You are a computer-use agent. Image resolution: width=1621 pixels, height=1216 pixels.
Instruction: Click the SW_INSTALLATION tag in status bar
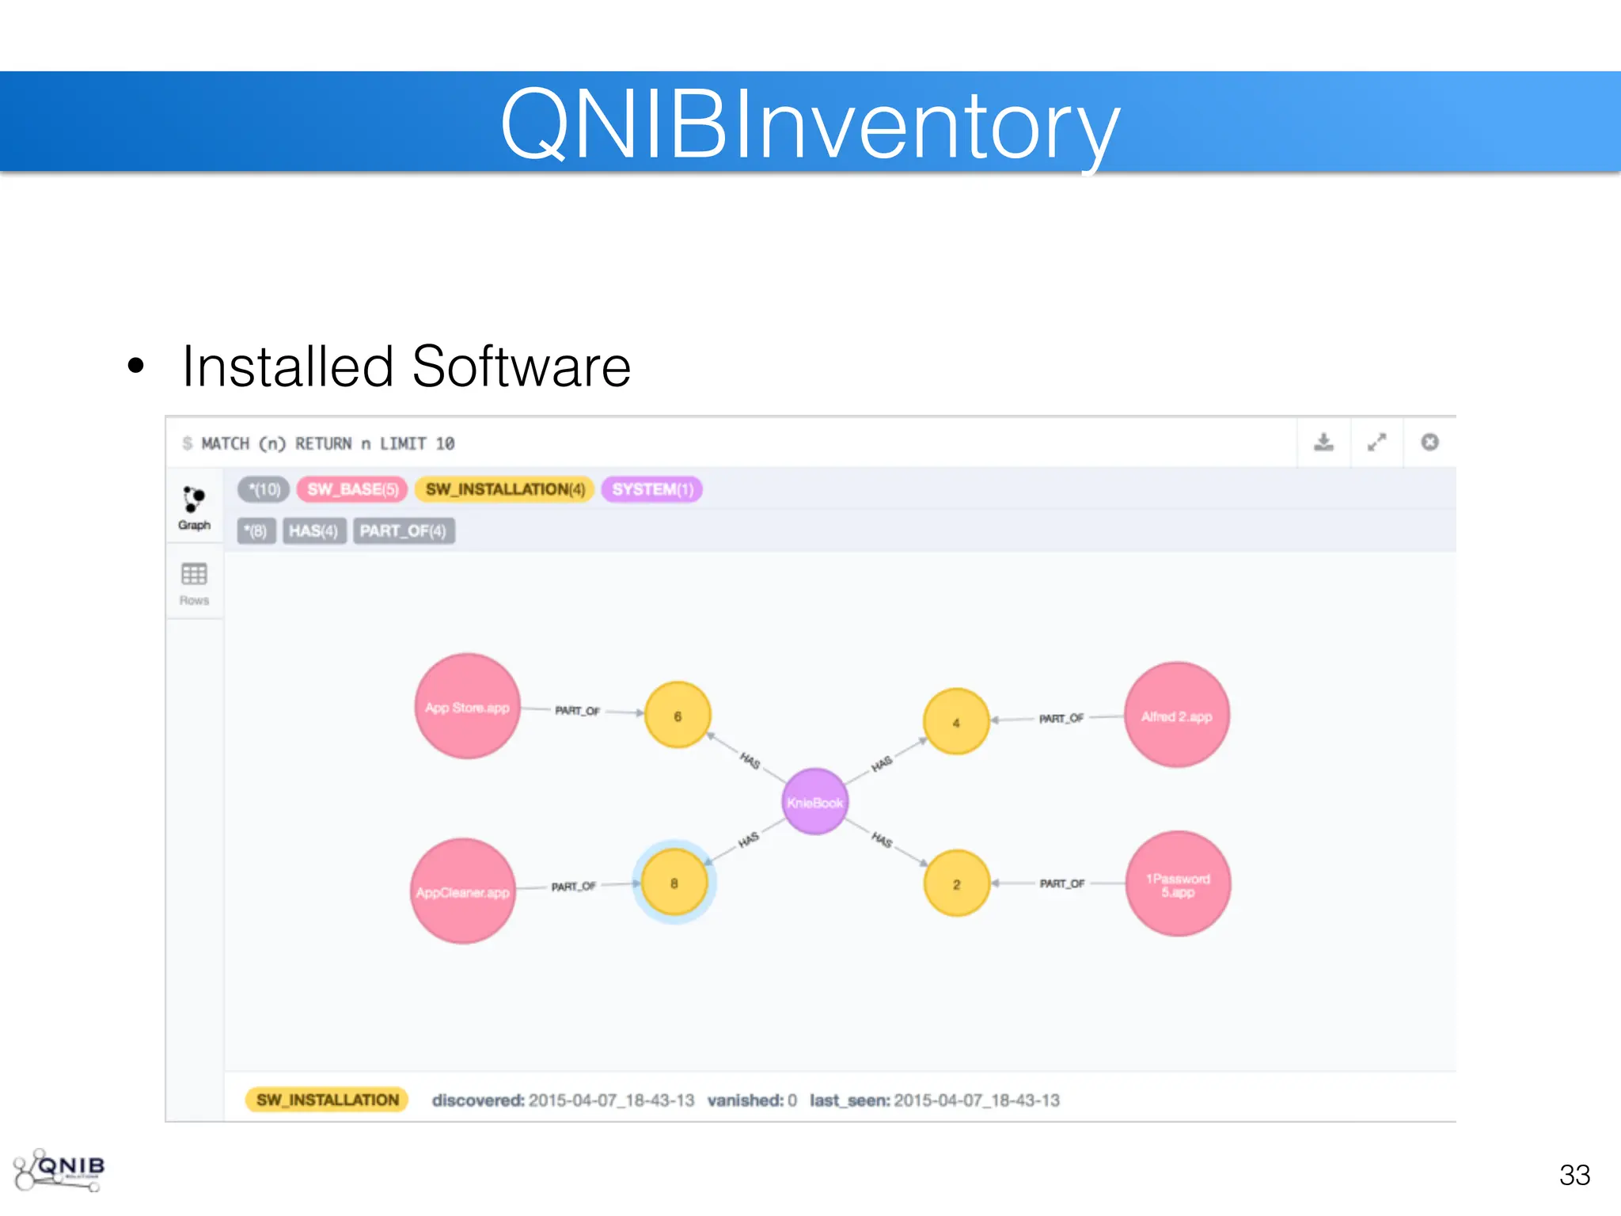tap(328, 1100)
